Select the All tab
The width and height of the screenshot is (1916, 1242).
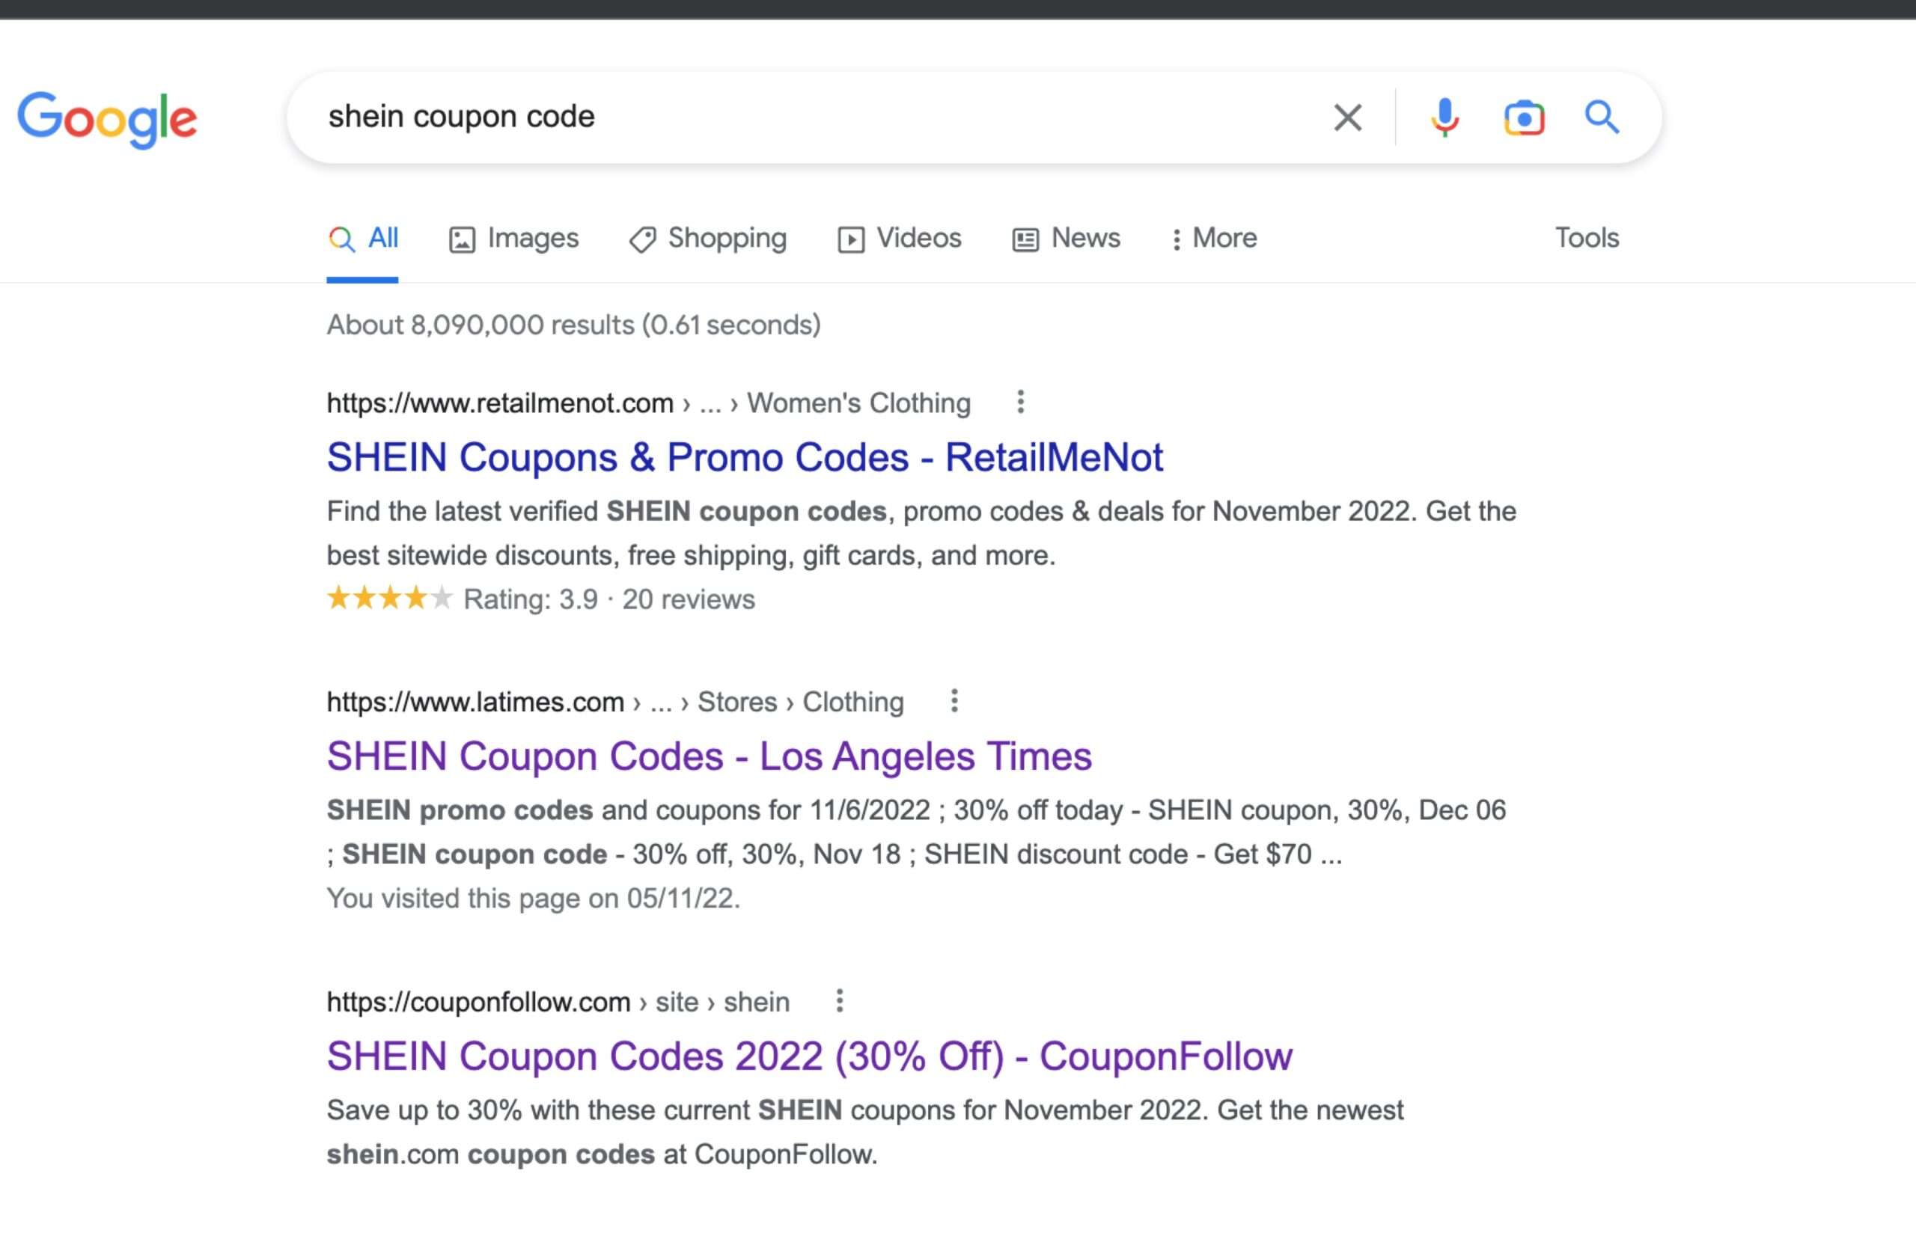click(363, 238)
